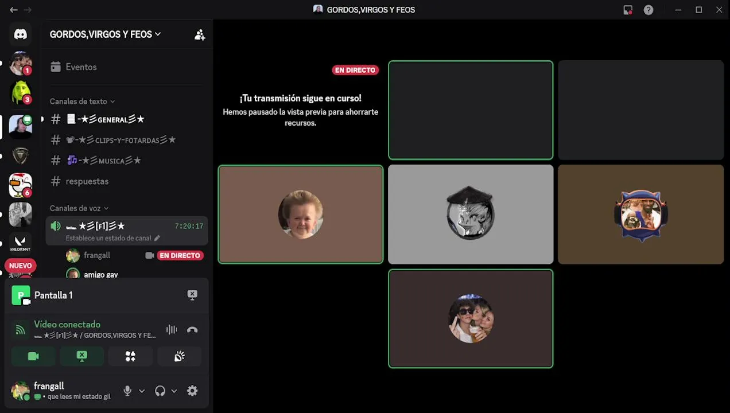Viewport: 730px width, 413px height.
Task: Go back with the title bar arrow
Action: tap(14, 10)
